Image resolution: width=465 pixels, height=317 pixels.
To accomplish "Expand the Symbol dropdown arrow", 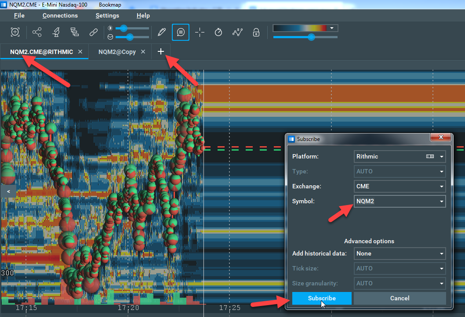I will point(442,202).
